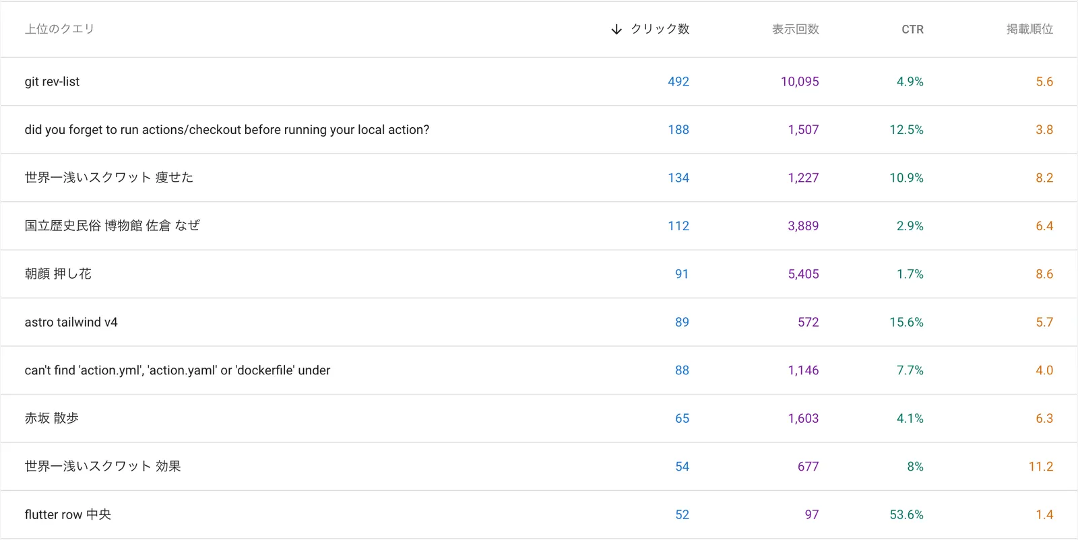
Task: Click the 上位のクエリ column header
Action: point(59,29)
